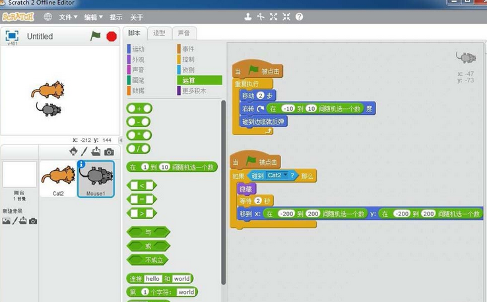Click the greater-than comparison block

coord(142,213)
